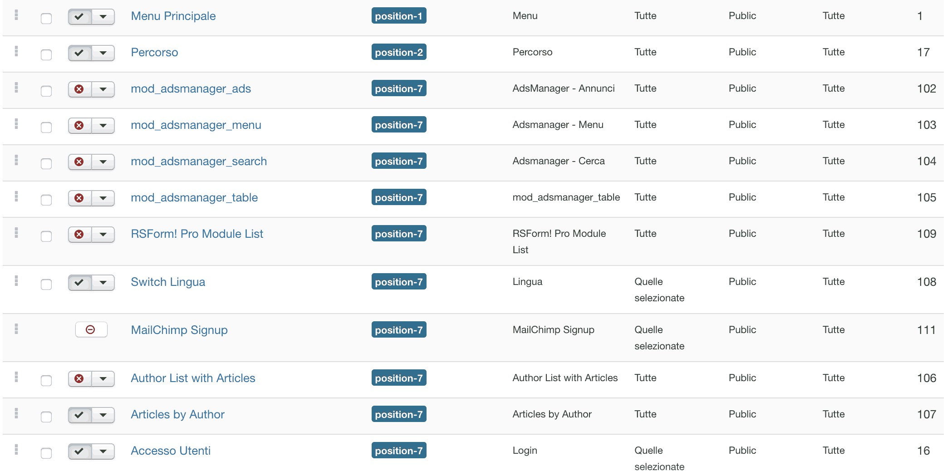Click the checked-out lock icon for MailChimp Signup
The height and width of the screenshot is (471, 952).
(x=91, y=329)
